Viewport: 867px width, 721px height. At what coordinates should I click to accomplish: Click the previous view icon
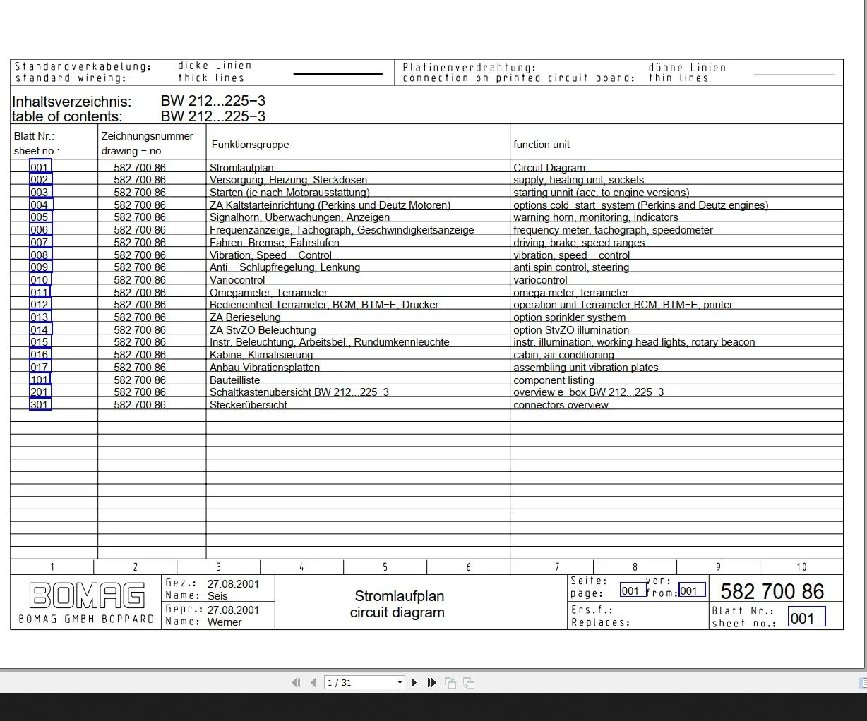tap(450, 682)
